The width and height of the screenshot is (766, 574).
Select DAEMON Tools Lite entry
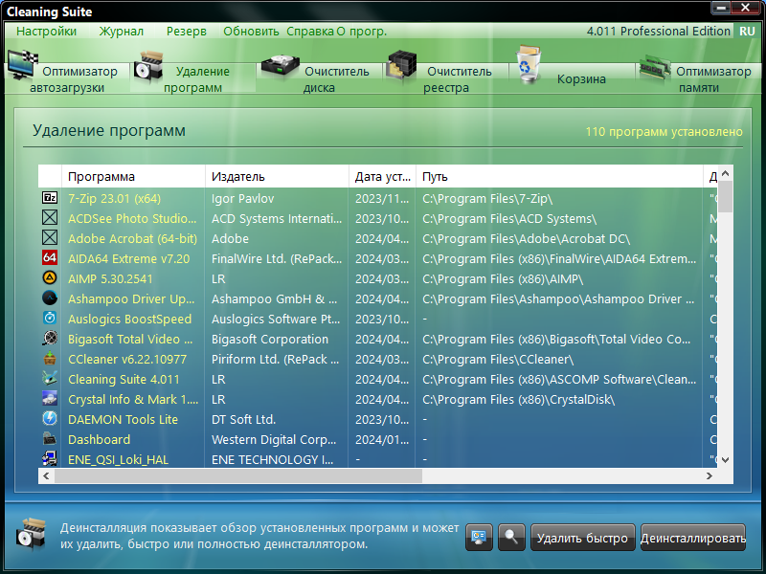point(123,419)
